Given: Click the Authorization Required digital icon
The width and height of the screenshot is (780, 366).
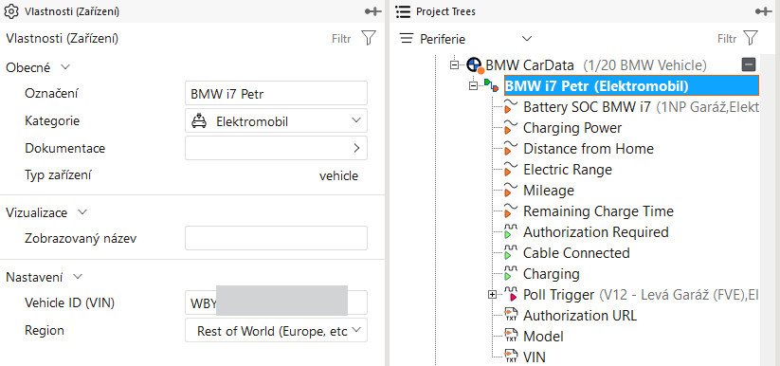Looking at the screenshot, I should coord(511,232).
